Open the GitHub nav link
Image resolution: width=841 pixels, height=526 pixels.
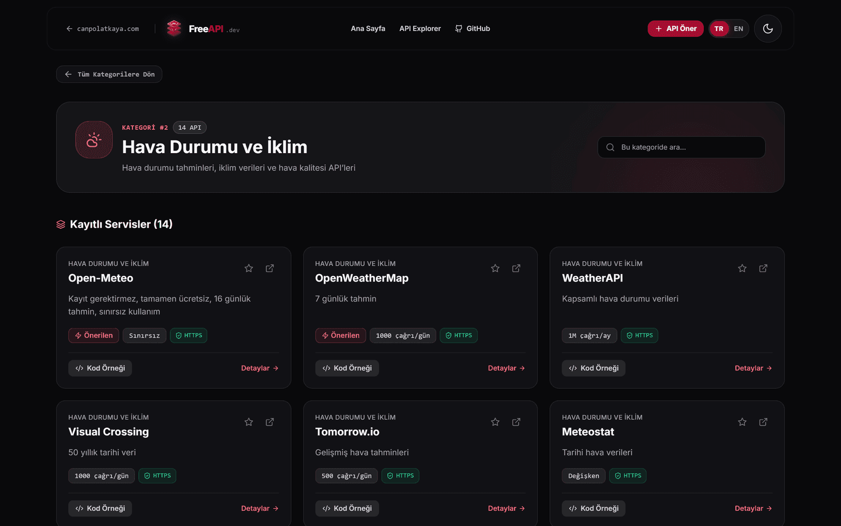473,28
